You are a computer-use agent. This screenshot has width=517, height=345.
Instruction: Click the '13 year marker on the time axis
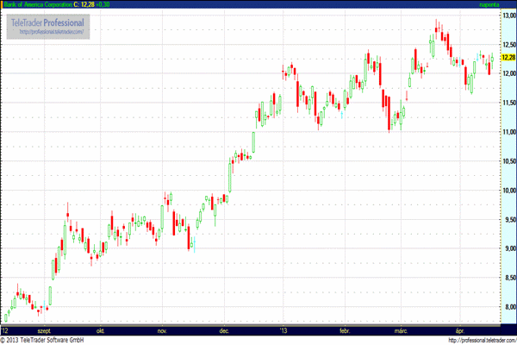click(285, 330)
